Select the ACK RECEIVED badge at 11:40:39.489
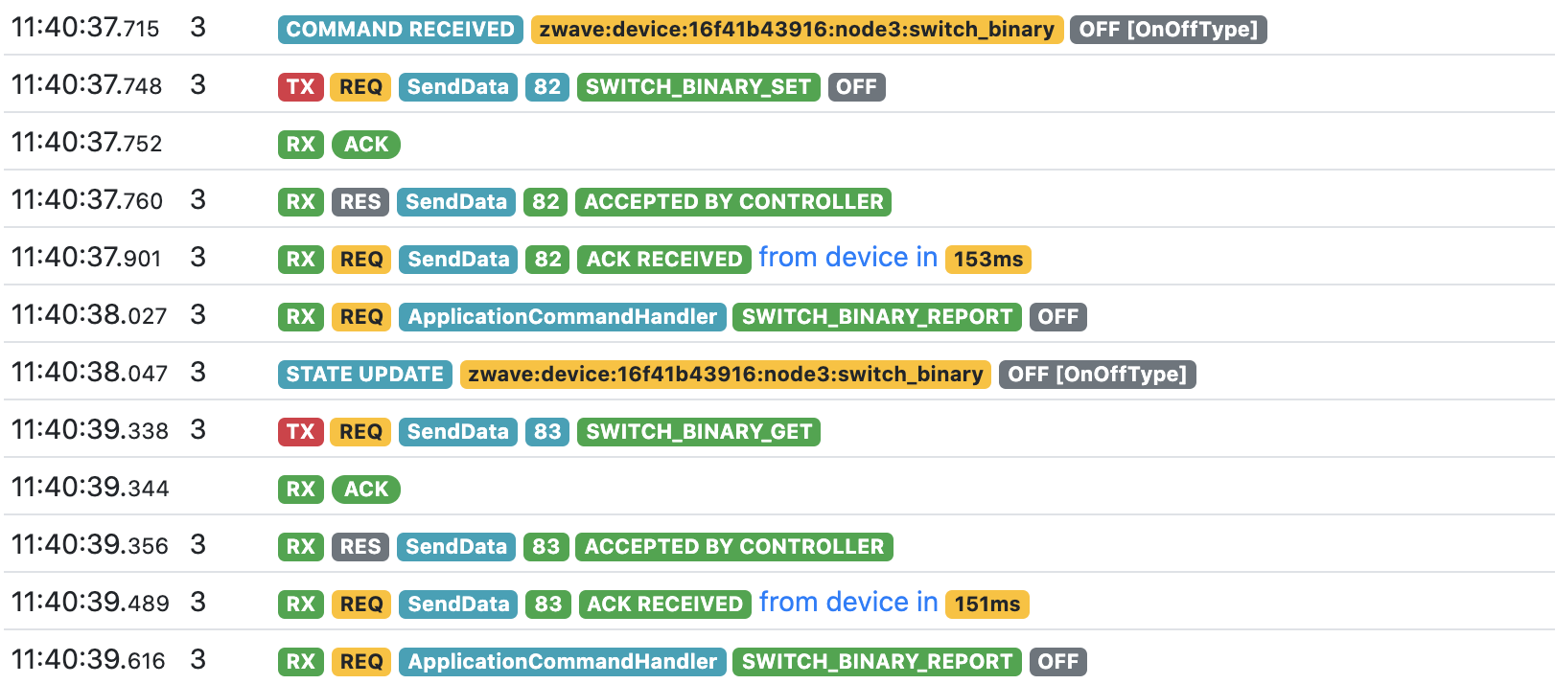This screenshot has width=1555, height=684. (x=664, y=604)
